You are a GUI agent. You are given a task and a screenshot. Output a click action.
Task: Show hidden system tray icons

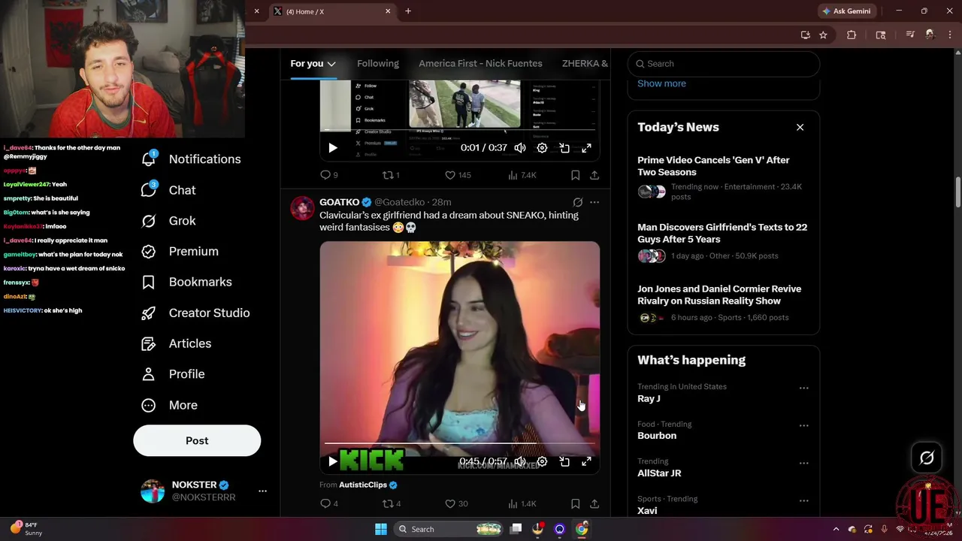point(836,529)
